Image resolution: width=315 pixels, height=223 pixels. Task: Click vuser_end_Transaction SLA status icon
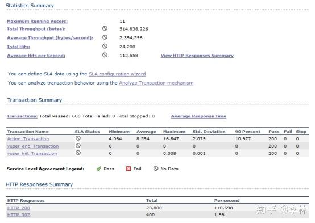pos(78,146)
